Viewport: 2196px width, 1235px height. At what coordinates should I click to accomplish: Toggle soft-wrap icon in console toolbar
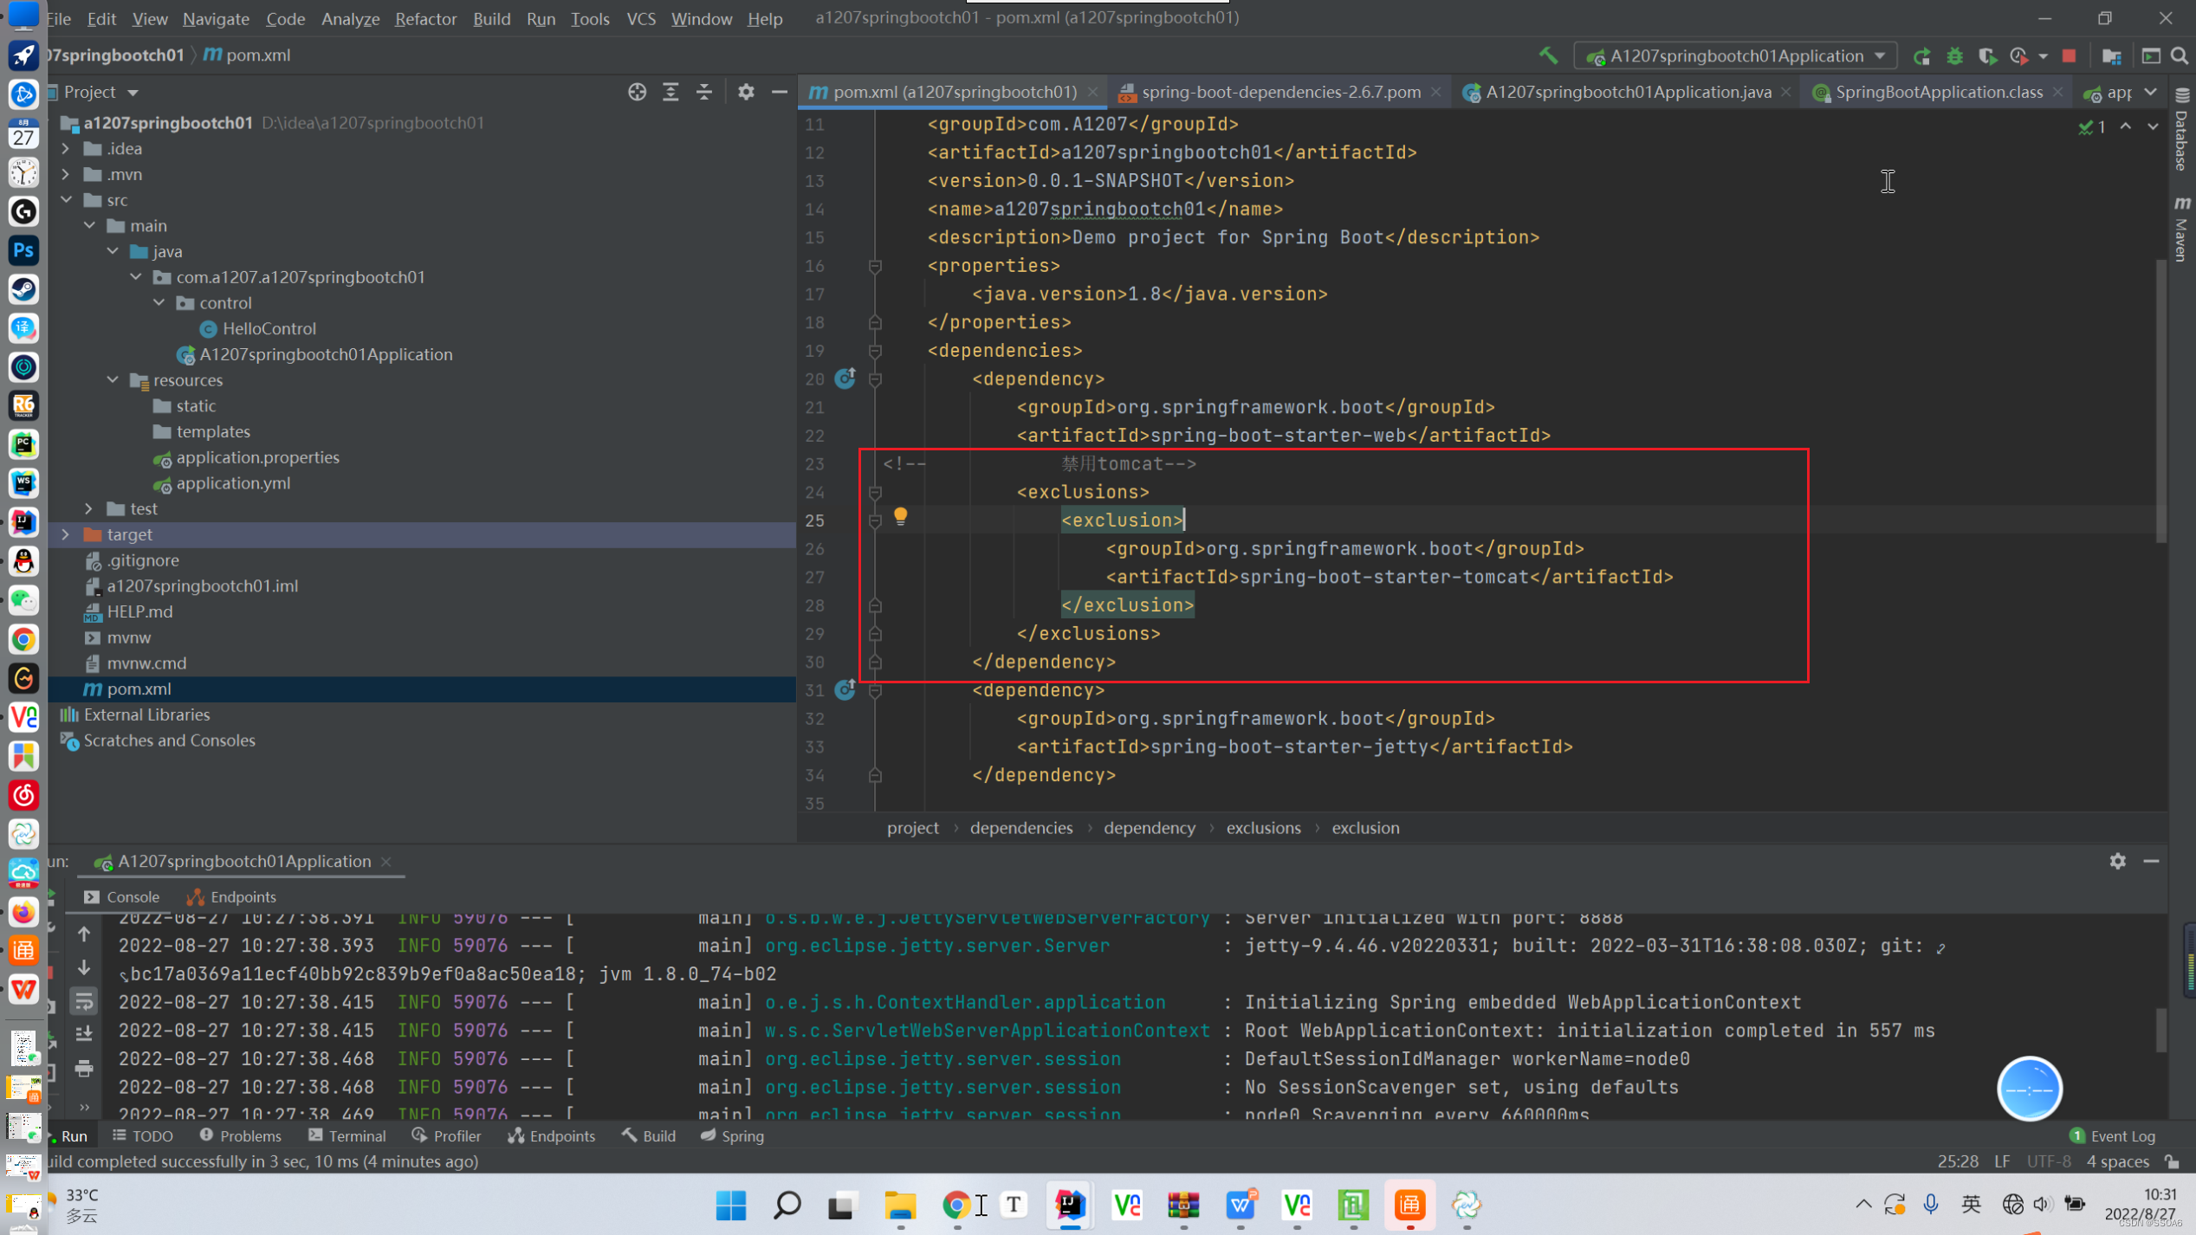pyautogui.click(x=84, y=1001)
